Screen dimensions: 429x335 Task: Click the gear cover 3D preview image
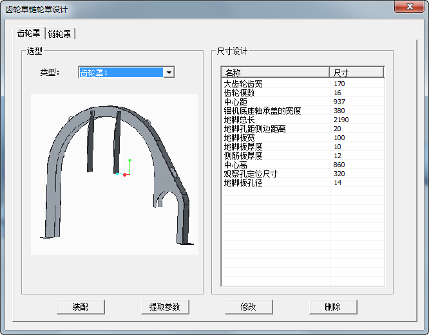click(115, 174)
